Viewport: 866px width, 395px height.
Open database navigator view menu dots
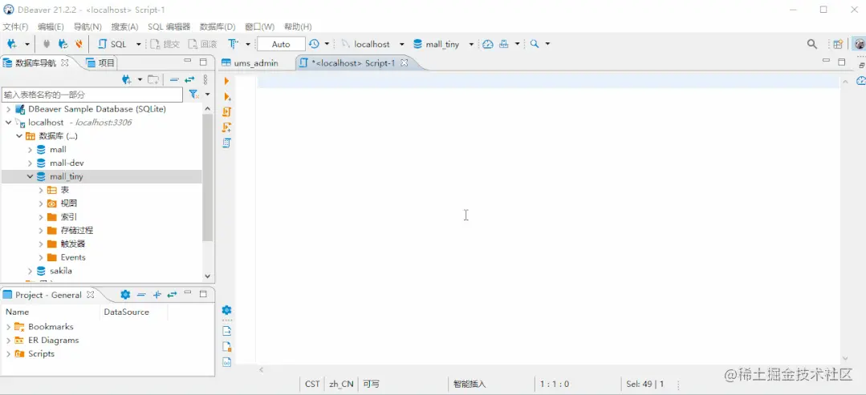pyautogui.click(x=205, y=79)
